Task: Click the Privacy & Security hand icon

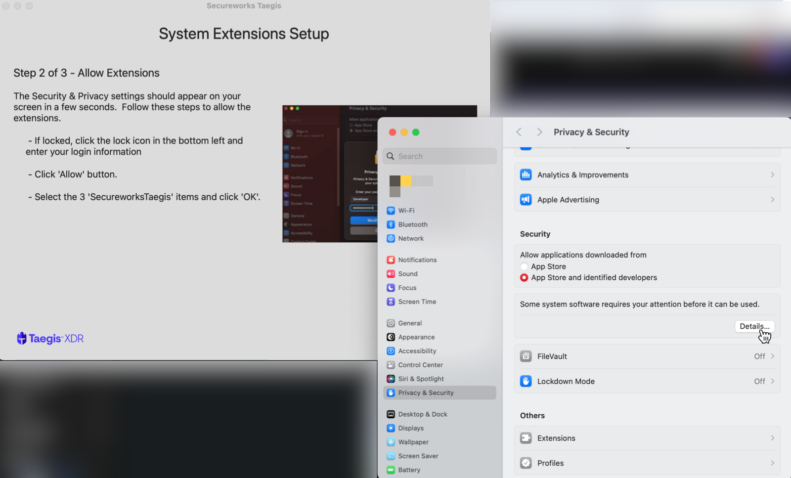Action: coord(391,393)
